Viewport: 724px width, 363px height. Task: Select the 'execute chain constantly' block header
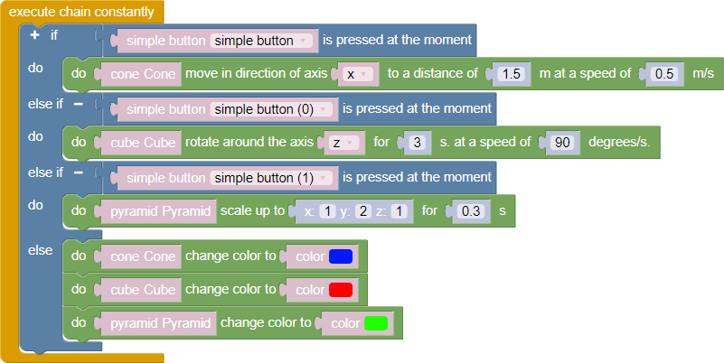pyautogui.click(x=81, y=13)
